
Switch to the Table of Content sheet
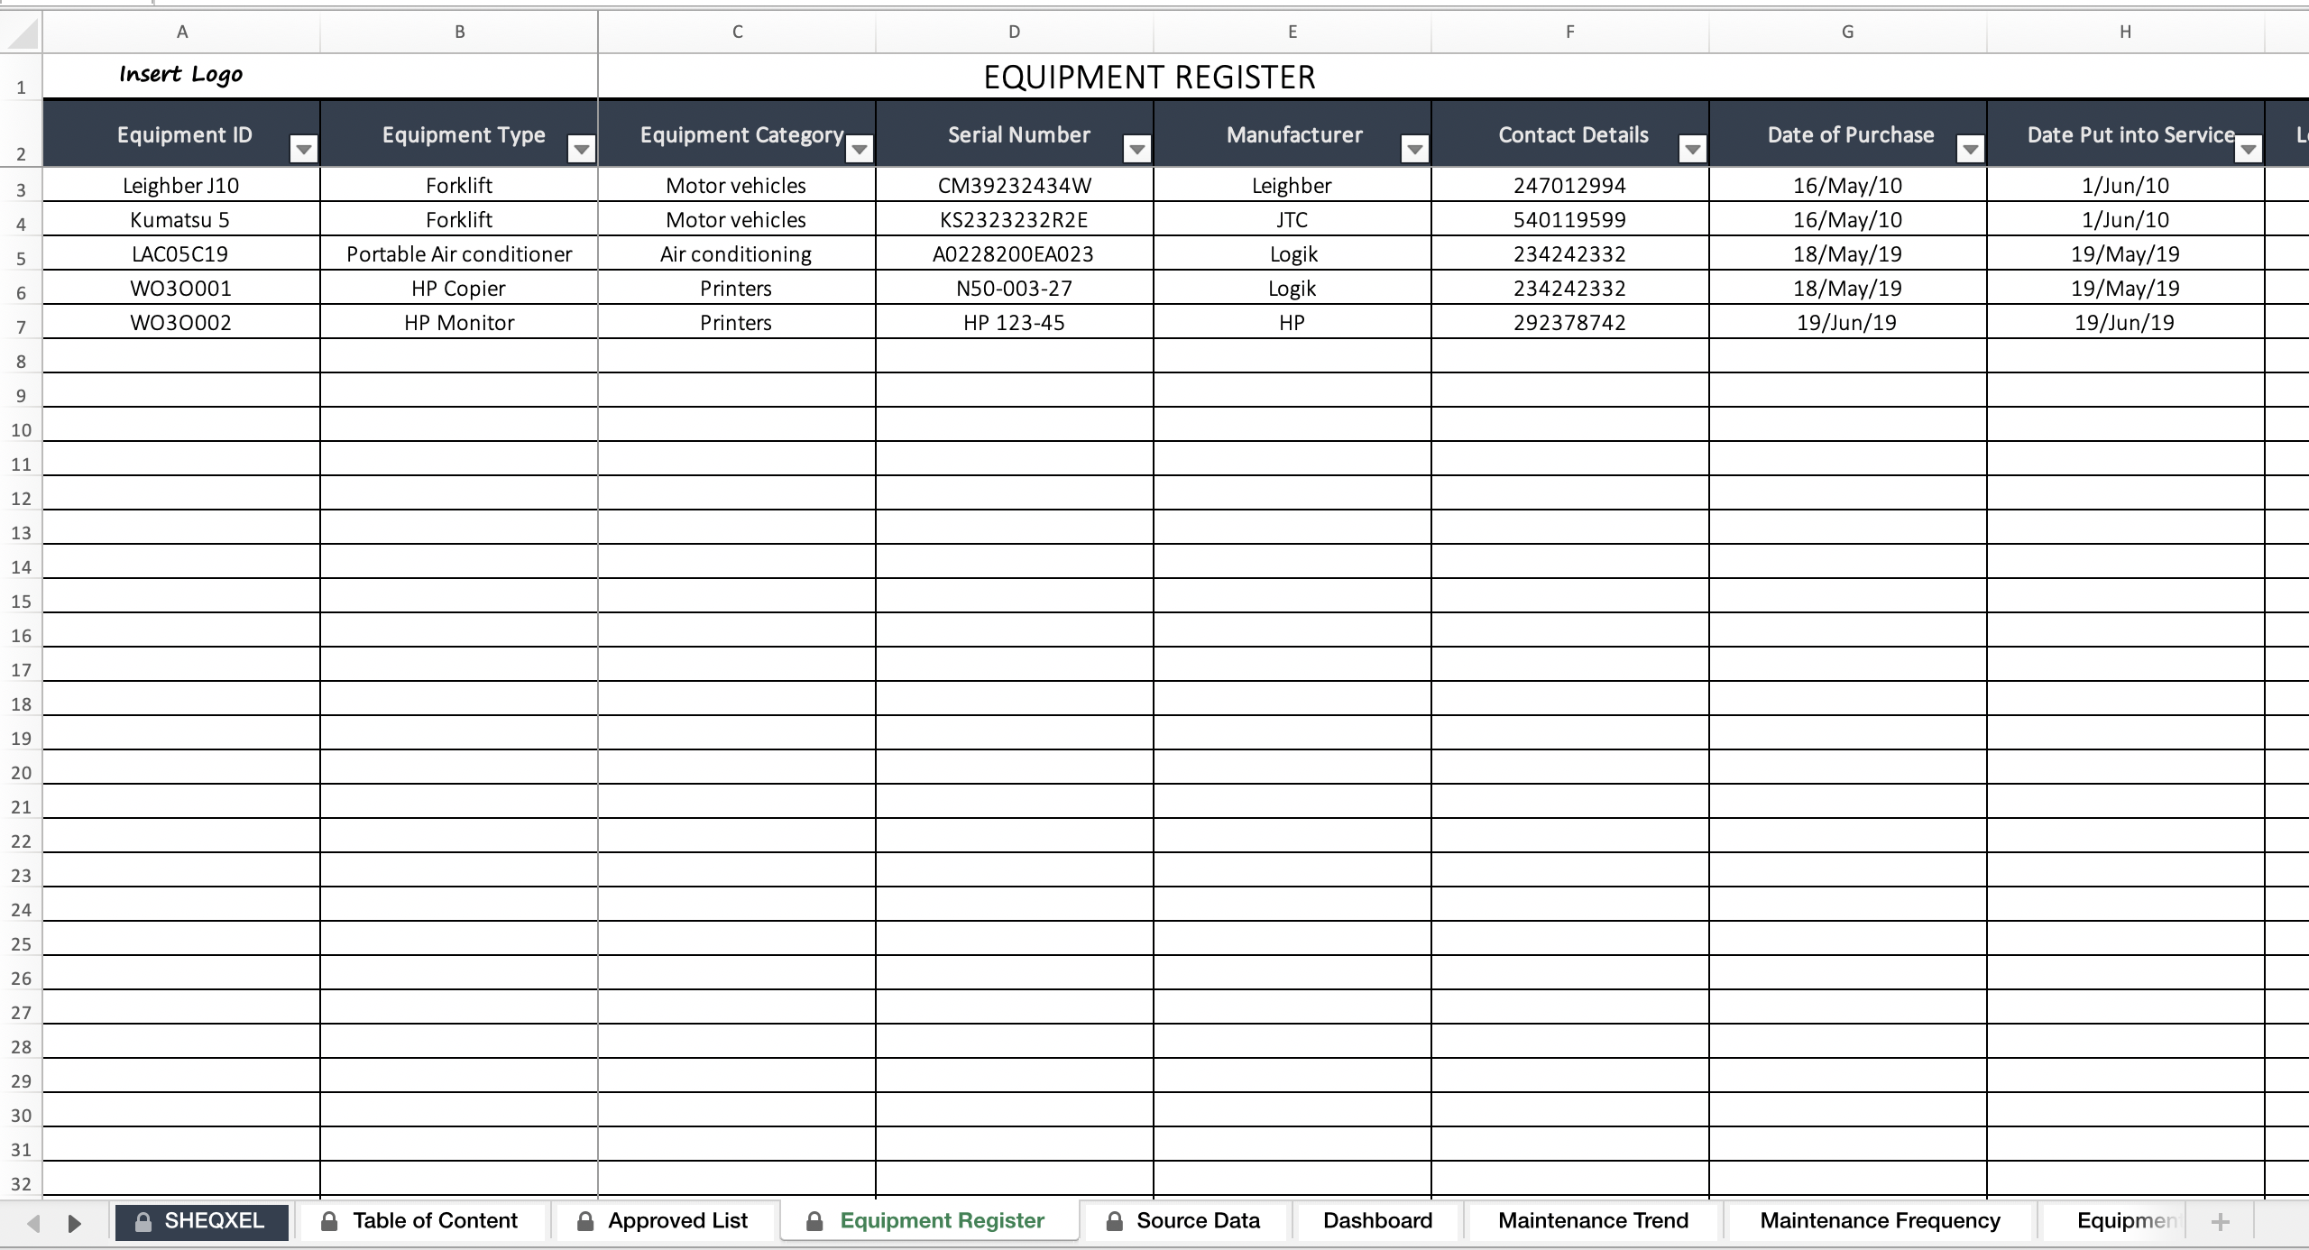point(421,1221)
